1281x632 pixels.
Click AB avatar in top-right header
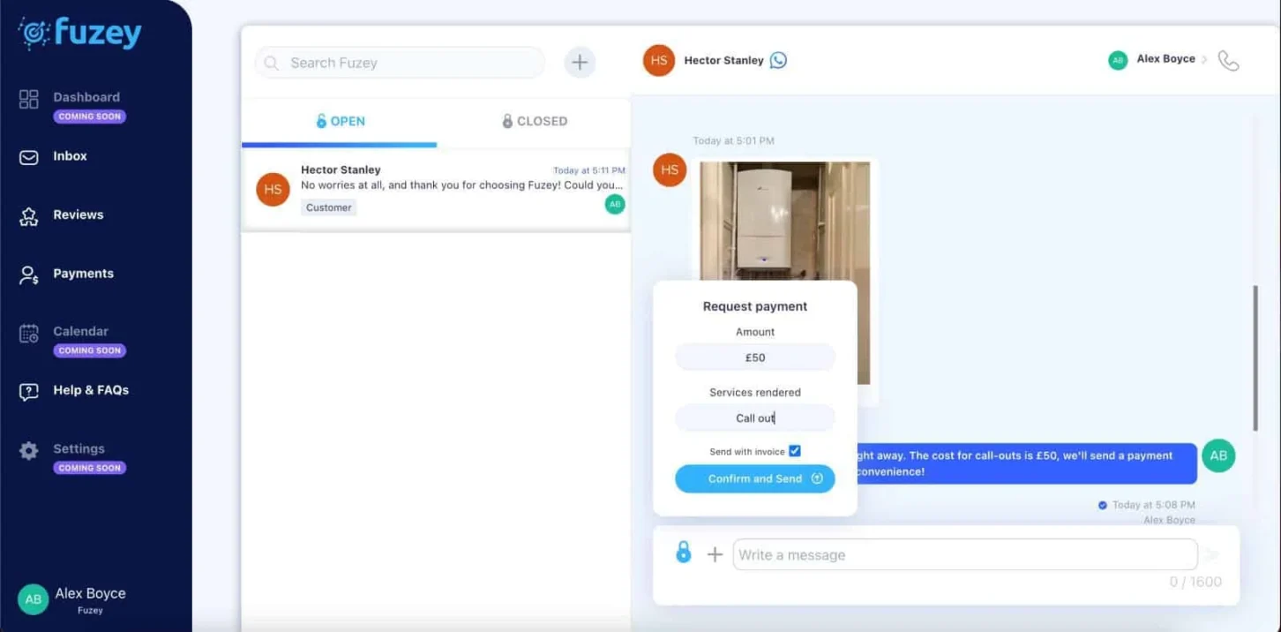point(1118,60)
